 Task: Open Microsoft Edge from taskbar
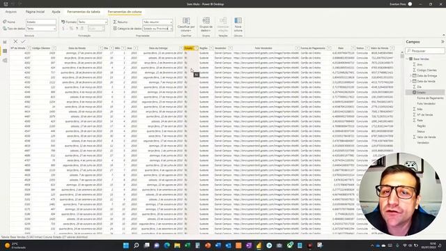[167, 245]
